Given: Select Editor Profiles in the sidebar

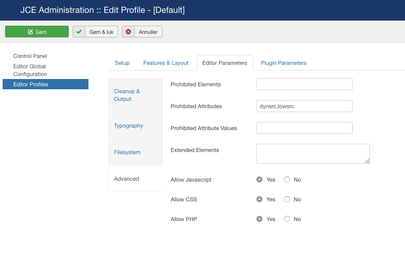Looking at the screenshot, I should (30, 84).
